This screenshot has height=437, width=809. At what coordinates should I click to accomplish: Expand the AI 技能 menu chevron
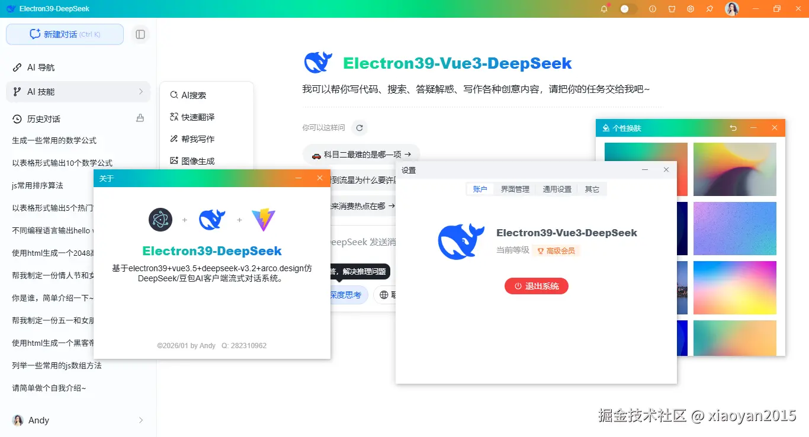[x=142, y=92]
